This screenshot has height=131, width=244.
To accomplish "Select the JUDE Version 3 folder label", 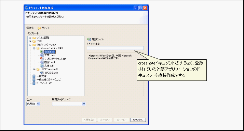I will point(49,69).
